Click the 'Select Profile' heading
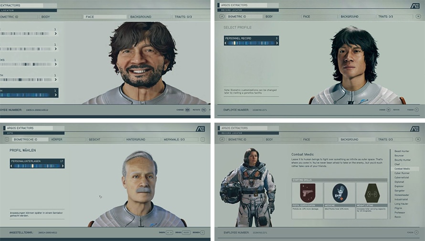The height and width of the screenshot is (241, 425). 237,28
